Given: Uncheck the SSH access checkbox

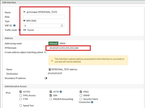Looking at the screenshot, I should click(x=51, y=95).
